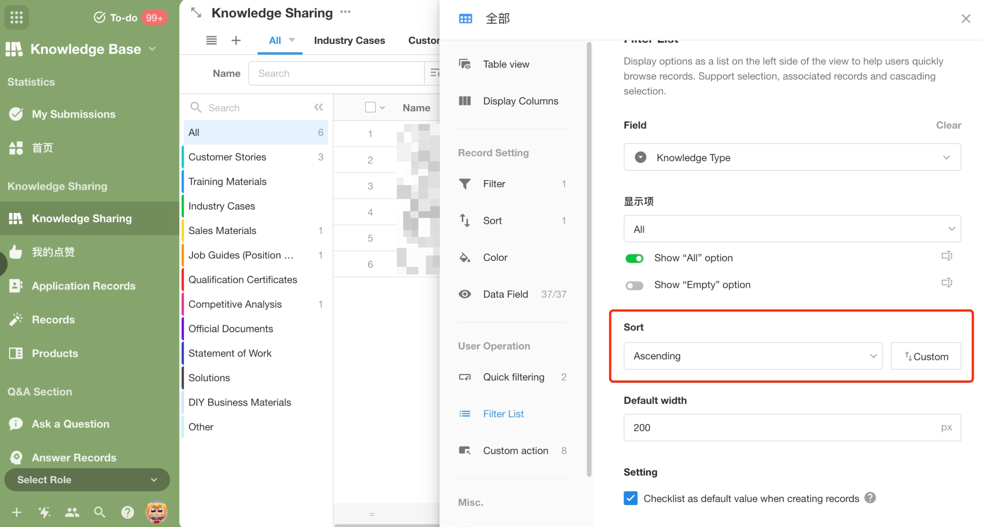Select Customer Stories in filter list
982x527 pixels.
(228, 156)
